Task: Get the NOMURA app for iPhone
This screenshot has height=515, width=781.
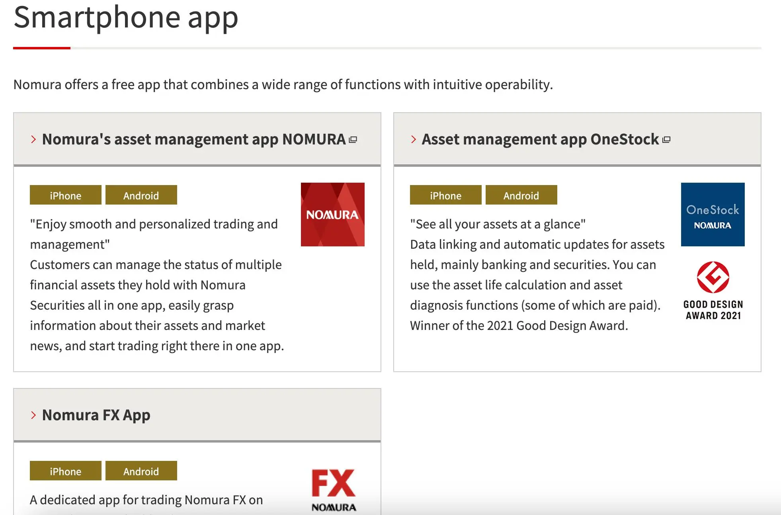Action: click(x=66, y=195)
